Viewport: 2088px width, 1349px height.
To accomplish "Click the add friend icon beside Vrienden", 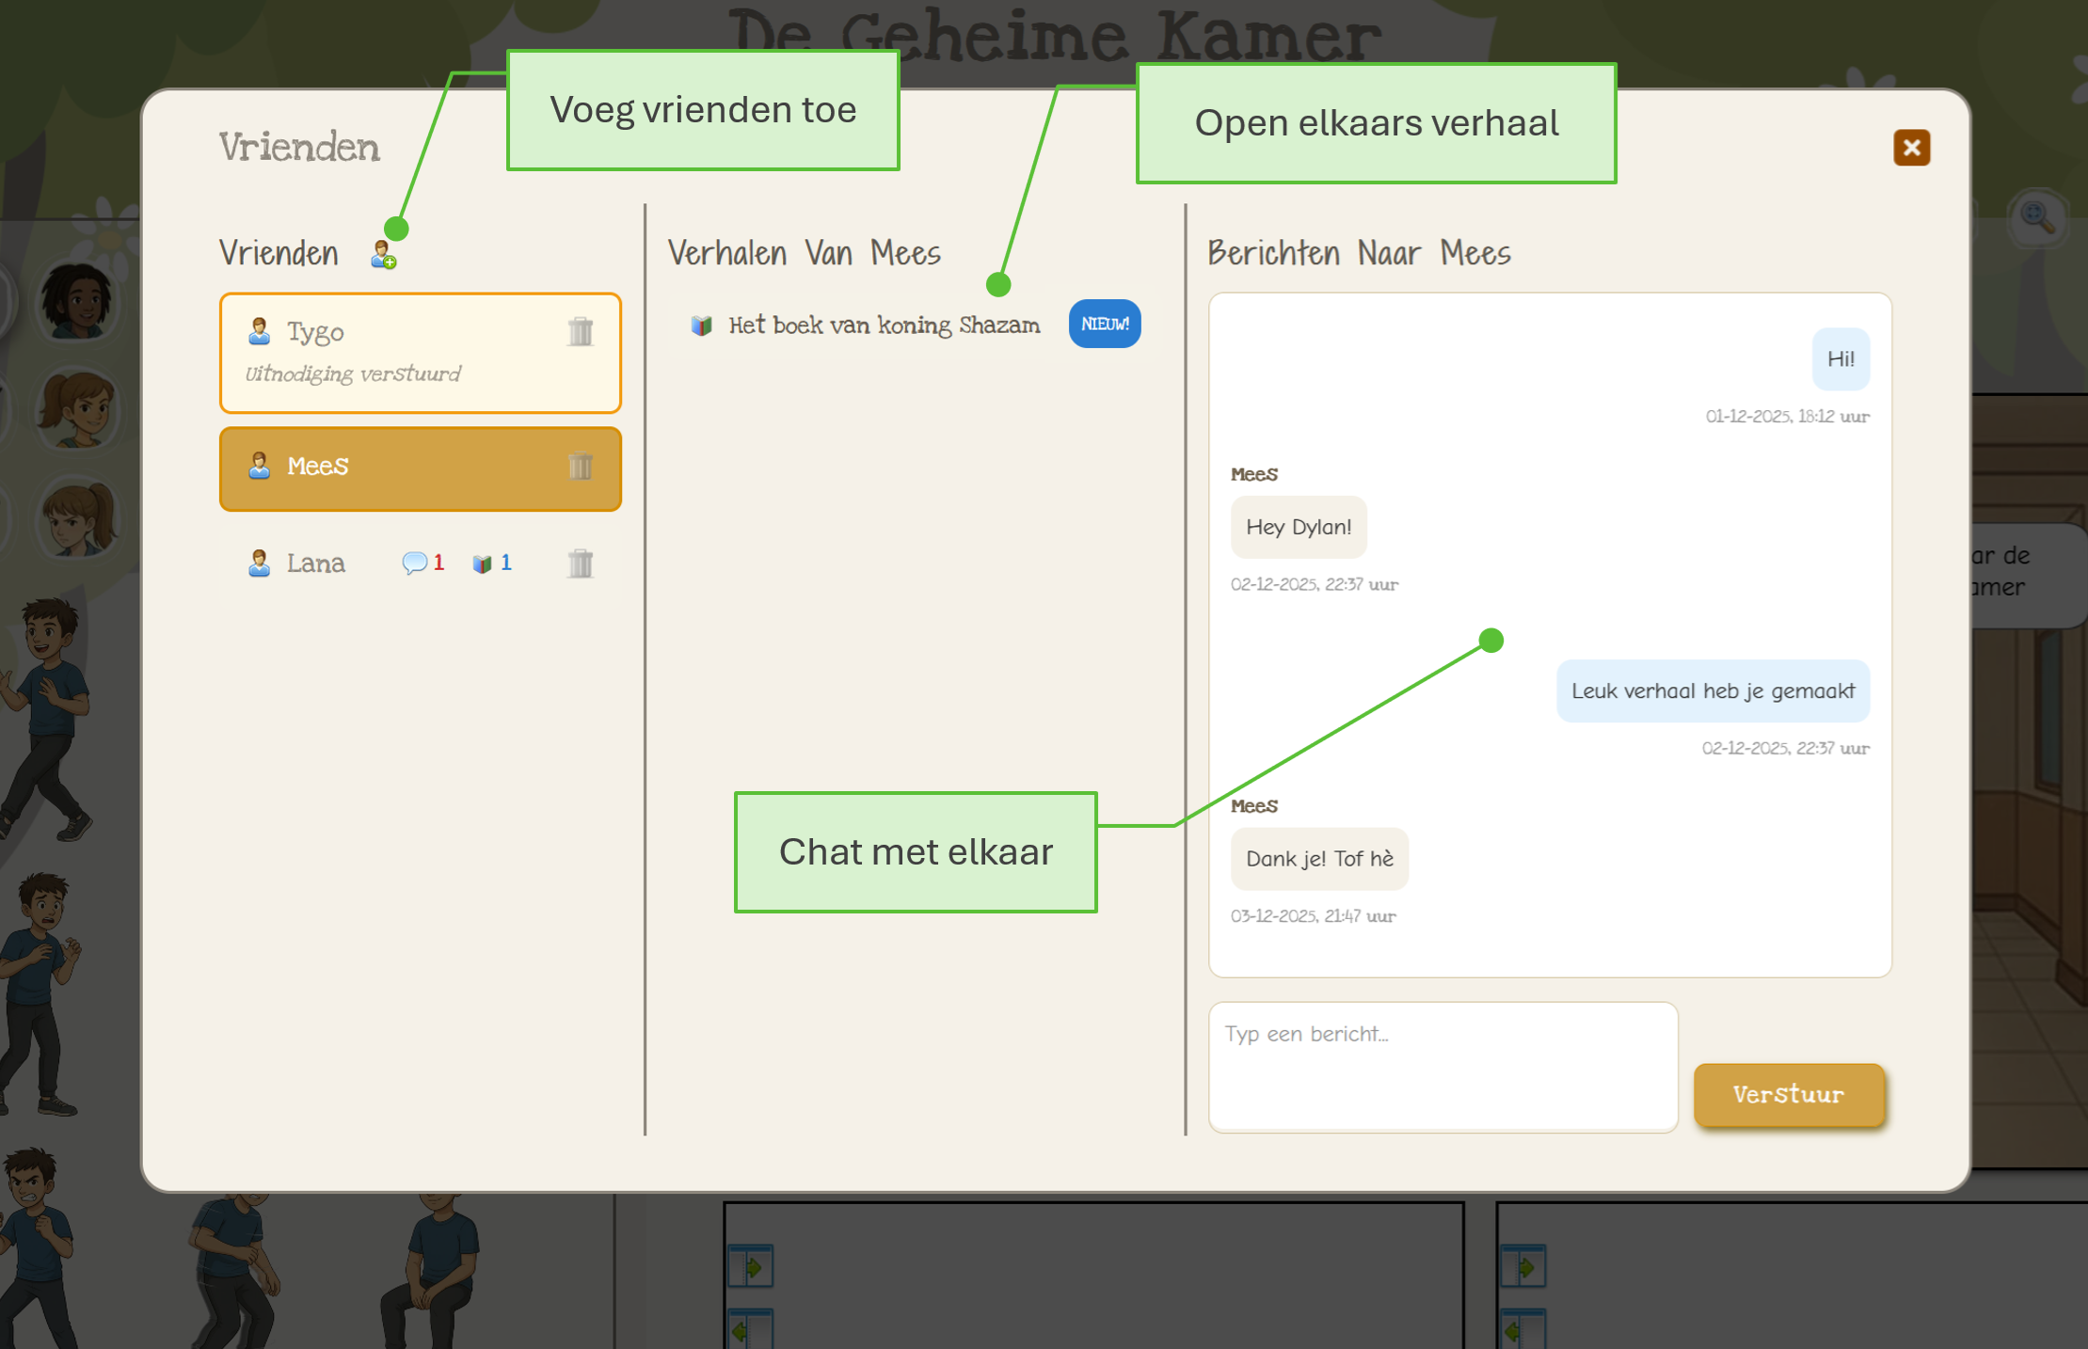I will click(x=383, y=255).
